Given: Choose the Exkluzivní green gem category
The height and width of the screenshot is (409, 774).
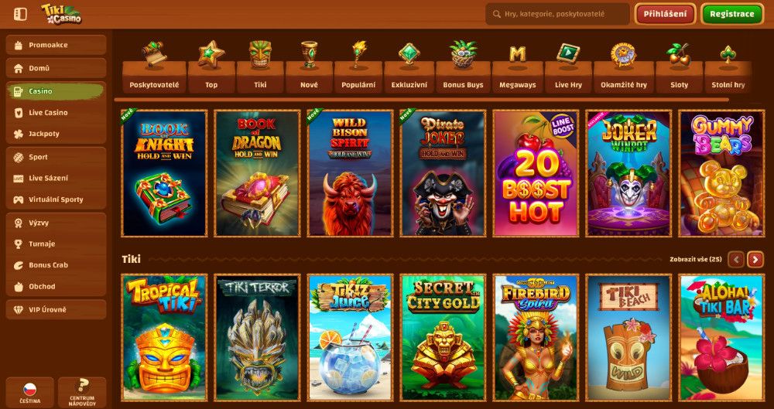Looking at the screenshot, I should [409, 66].
